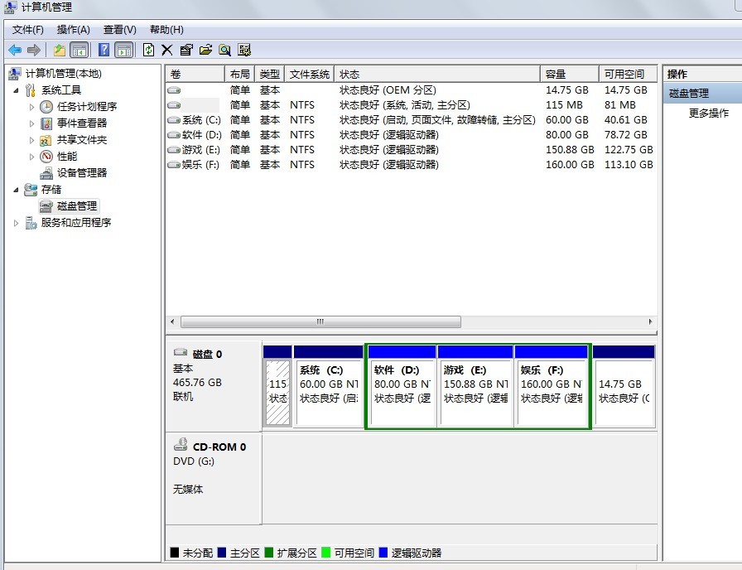
Task: Collapse the 系统工具 tree node
Action: (x=16, y=90)
